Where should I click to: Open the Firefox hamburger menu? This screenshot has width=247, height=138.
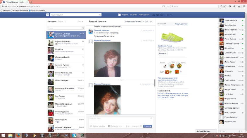[244, 6]
